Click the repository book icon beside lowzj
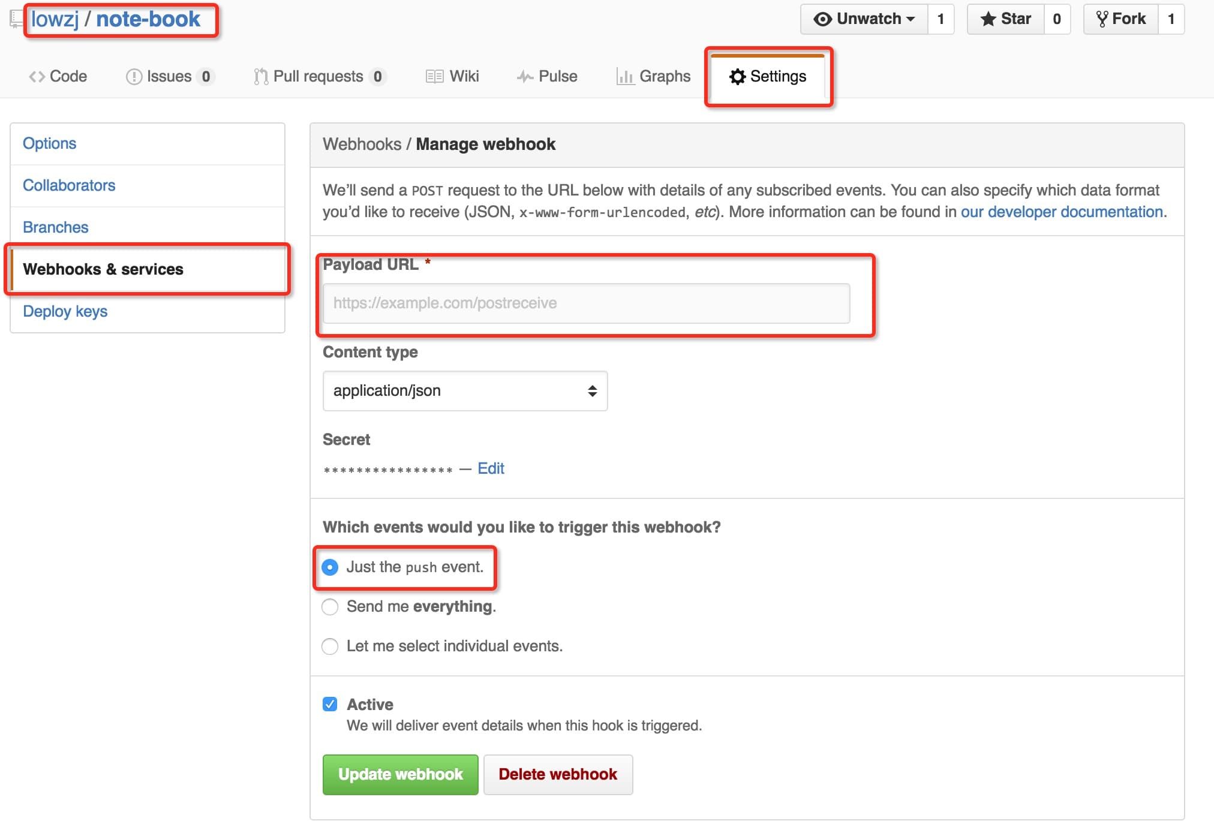Screen dimensions: 1214x830 16,19
